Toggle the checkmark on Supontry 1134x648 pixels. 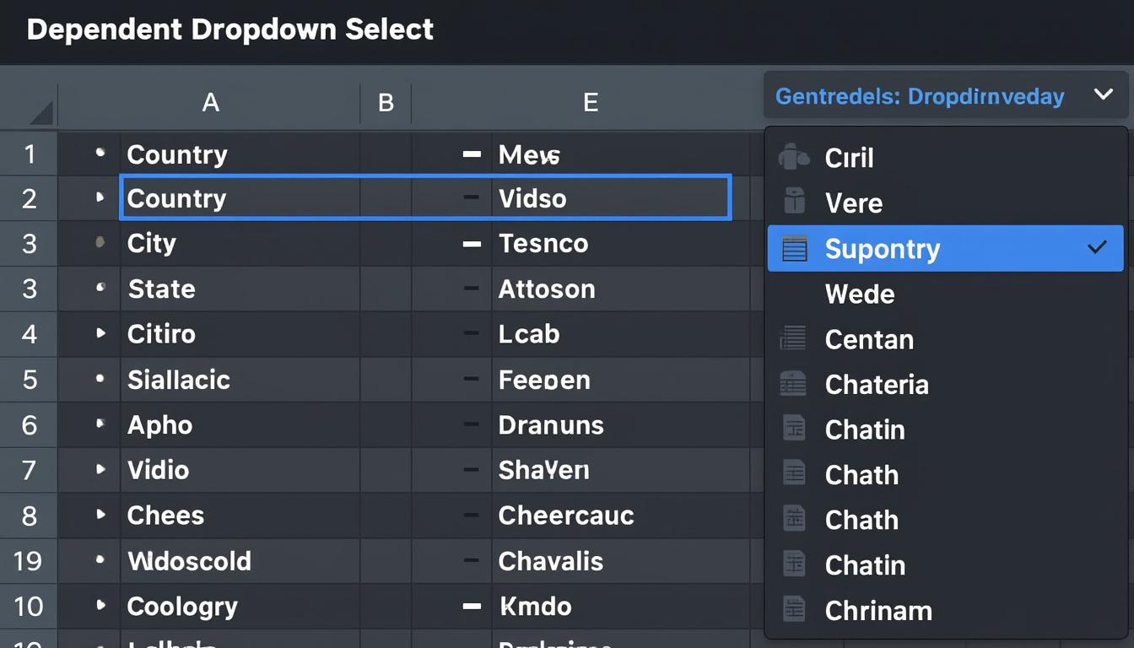(x=1097, y=248)
